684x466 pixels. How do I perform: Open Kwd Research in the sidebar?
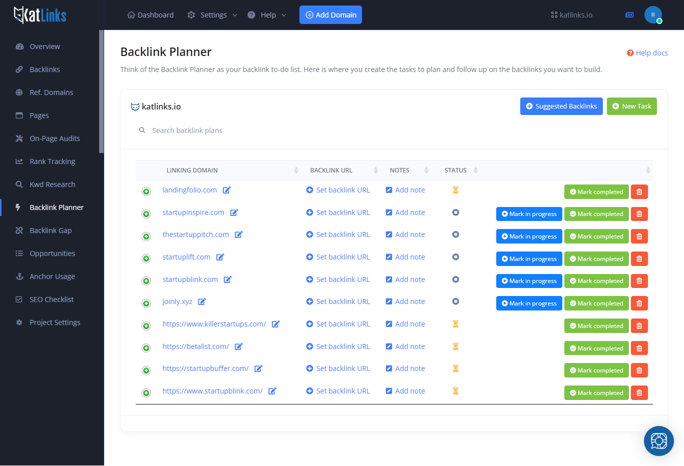point(52,184)
